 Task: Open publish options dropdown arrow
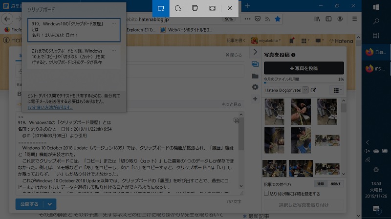(50, 204)
